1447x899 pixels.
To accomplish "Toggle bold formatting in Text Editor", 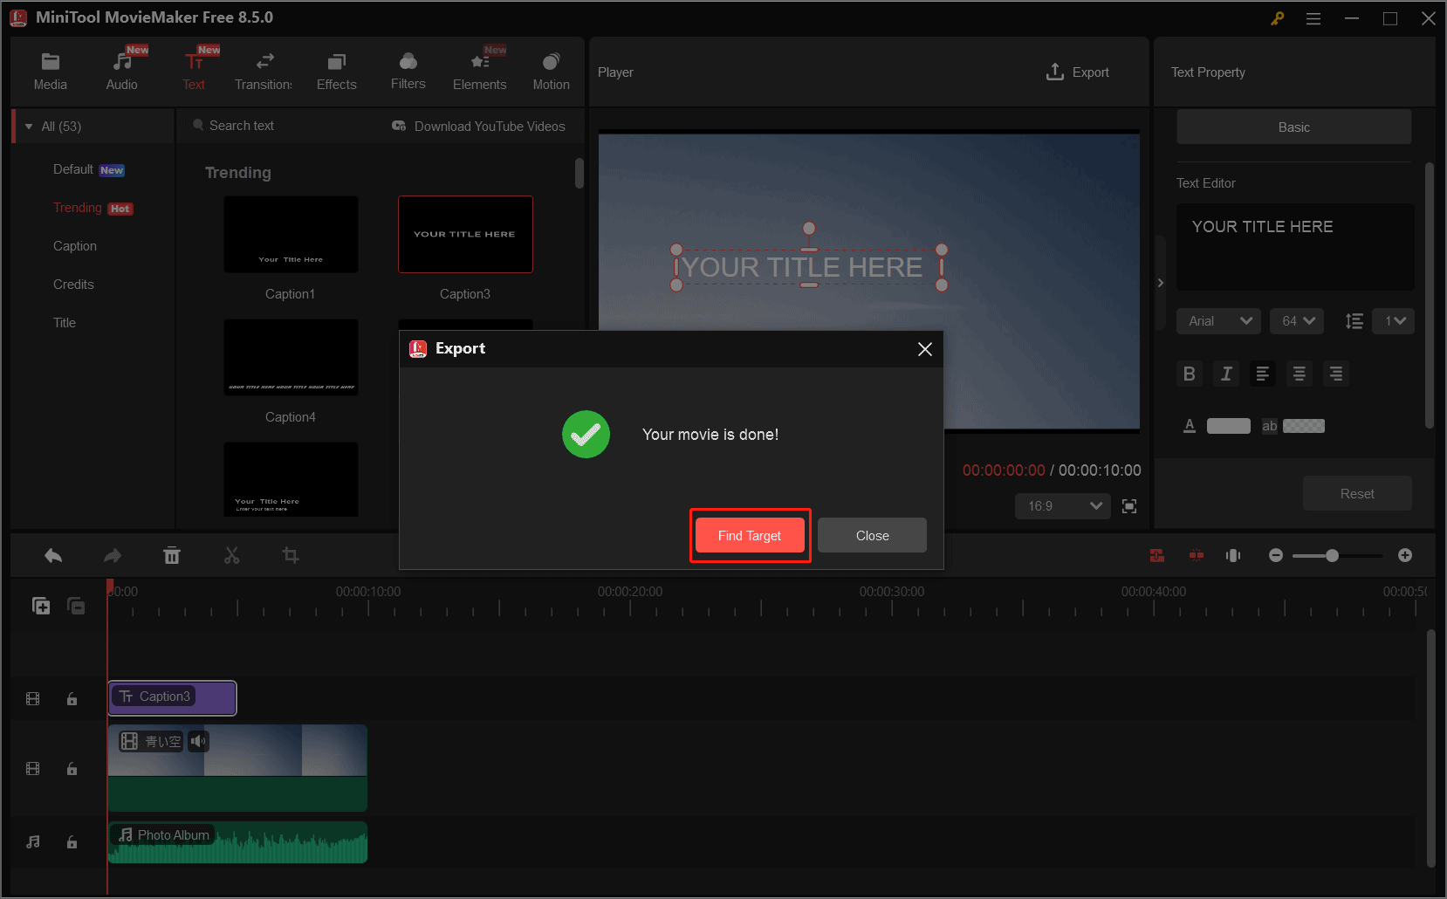I will [x=1189, y=374].
